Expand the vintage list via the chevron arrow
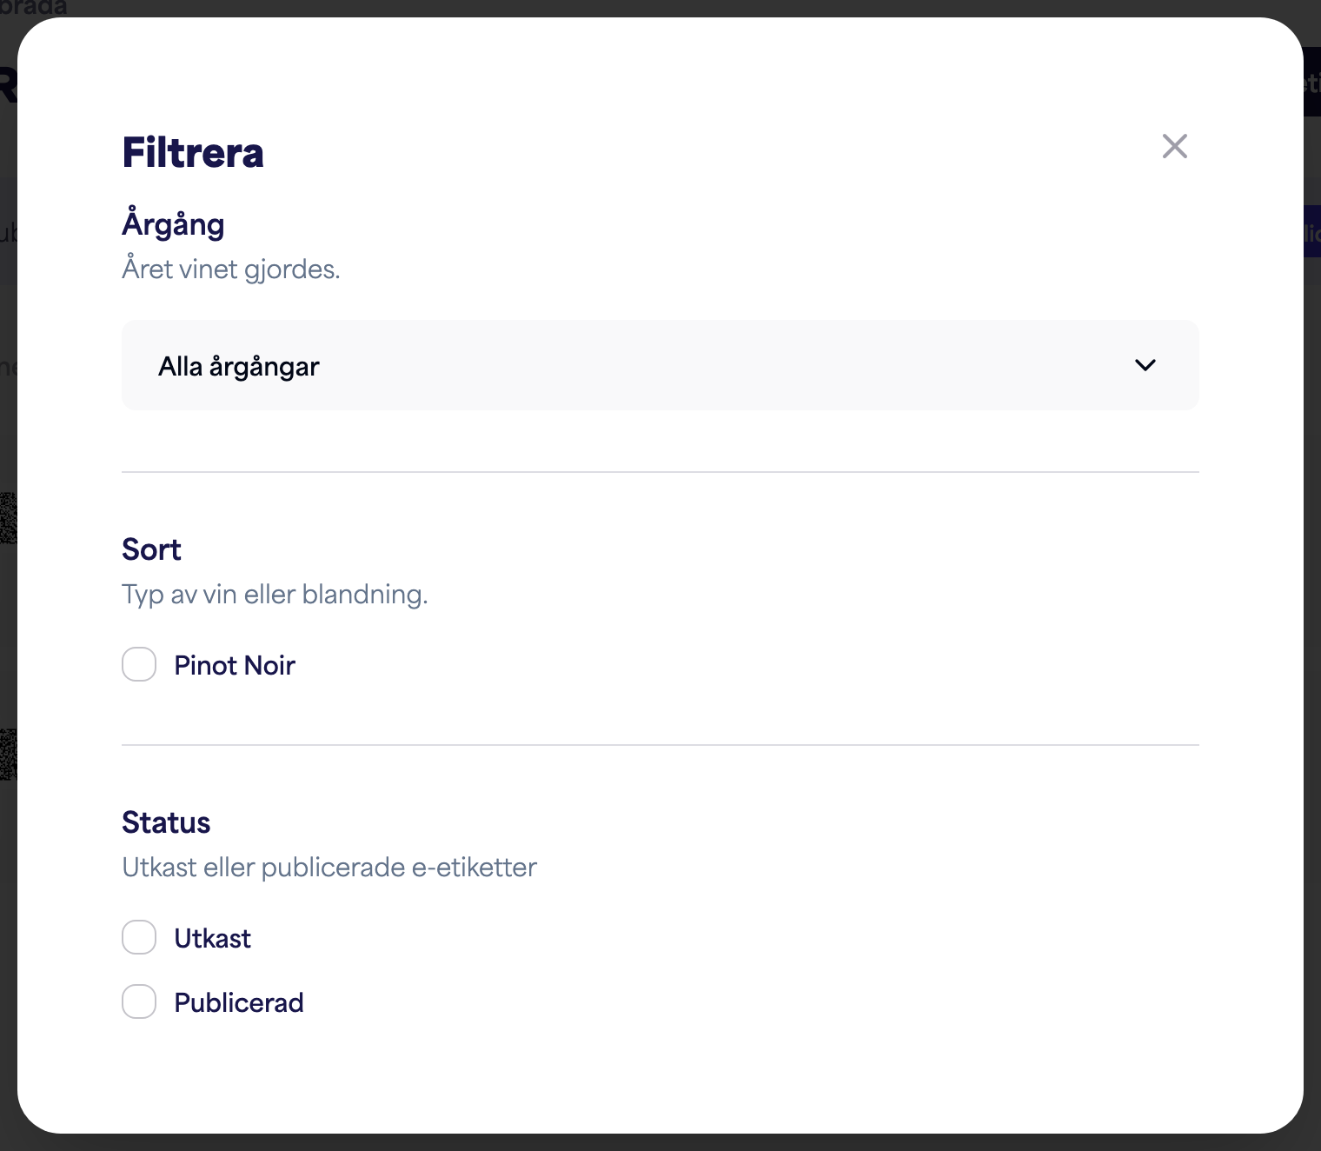This screenshot has width=1321, height=1151. [x=1145, y=365]
